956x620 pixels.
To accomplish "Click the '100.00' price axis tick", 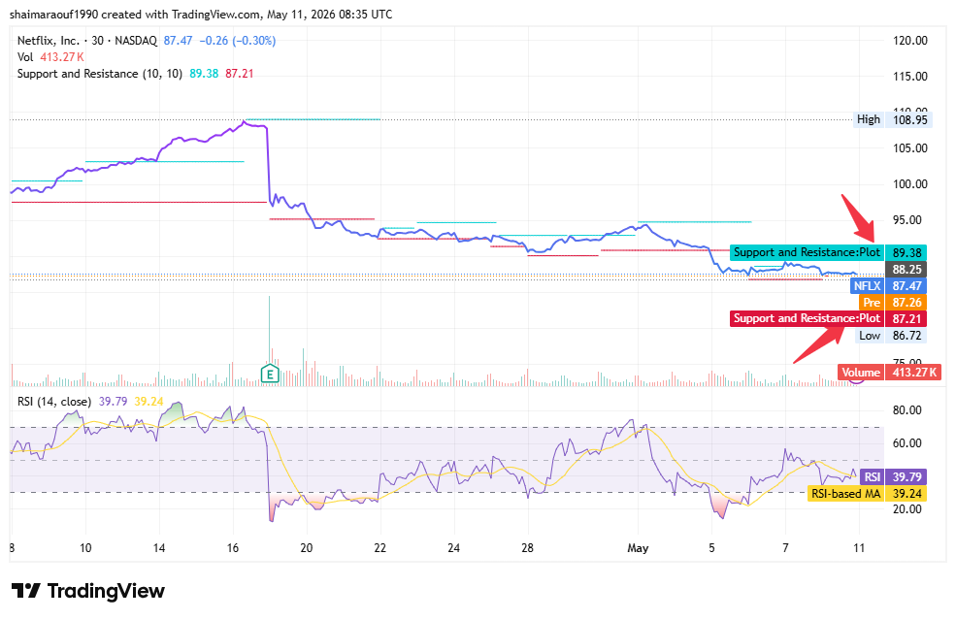I will (x=909, y=184).
